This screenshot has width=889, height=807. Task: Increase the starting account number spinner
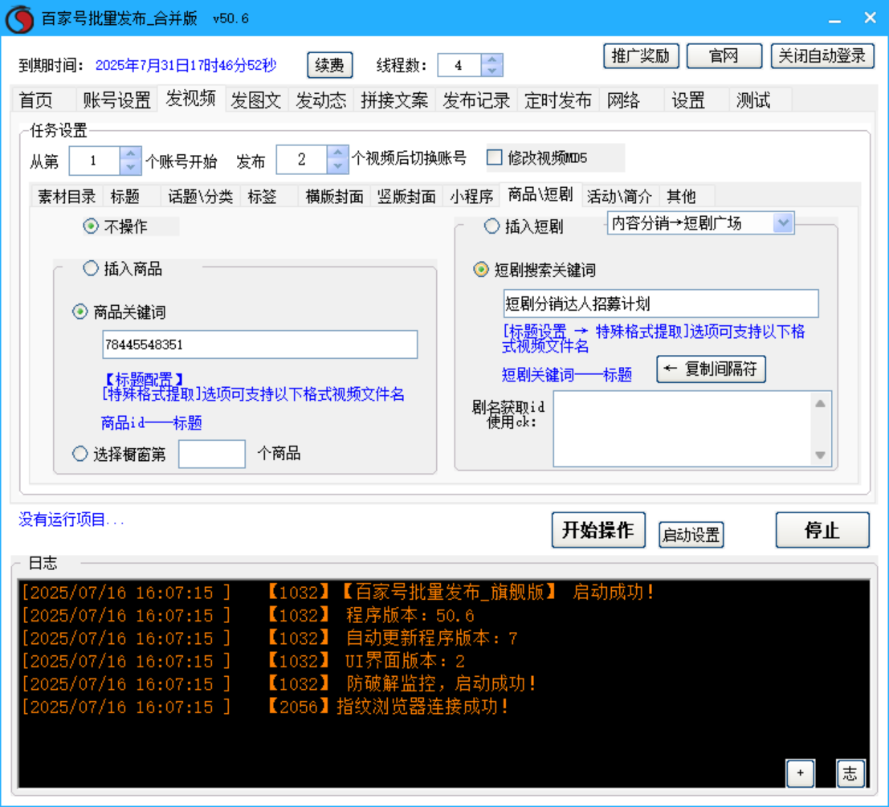[x=130, y=154]
